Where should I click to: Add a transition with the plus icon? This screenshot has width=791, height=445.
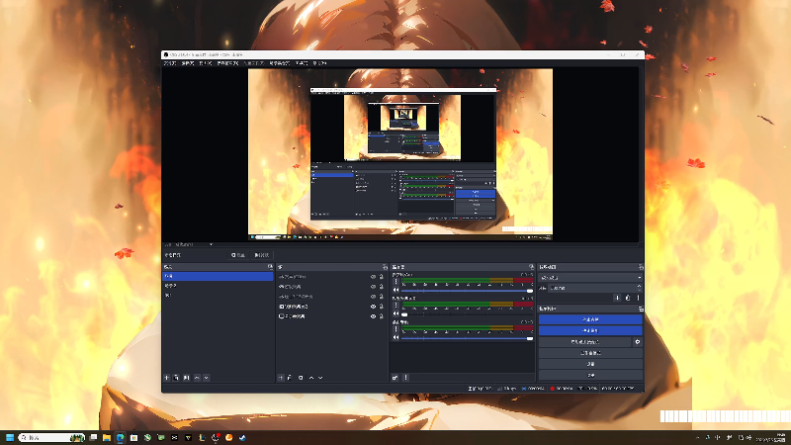coord(617,298)
